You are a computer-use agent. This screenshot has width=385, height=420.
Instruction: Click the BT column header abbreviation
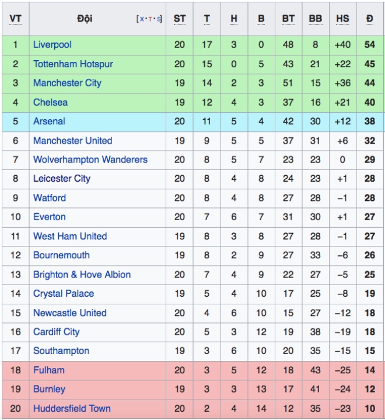(x=288, y=19)
